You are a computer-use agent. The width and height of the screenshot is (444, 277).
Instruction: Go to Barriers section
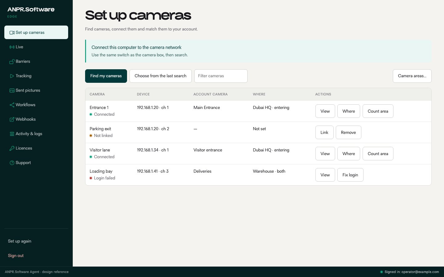pos(36,61)
